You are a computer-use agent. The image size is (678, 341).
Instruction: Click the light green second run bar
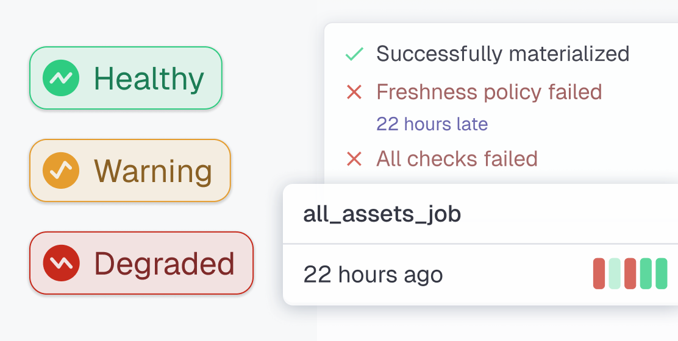(615, 273)
